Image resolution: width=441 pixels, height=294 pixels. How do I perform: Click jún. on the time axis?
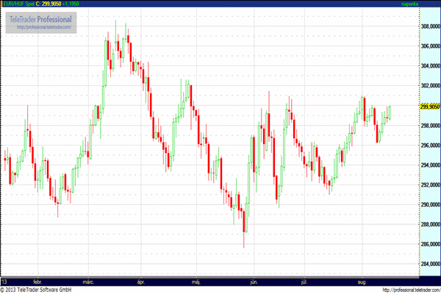254,282
